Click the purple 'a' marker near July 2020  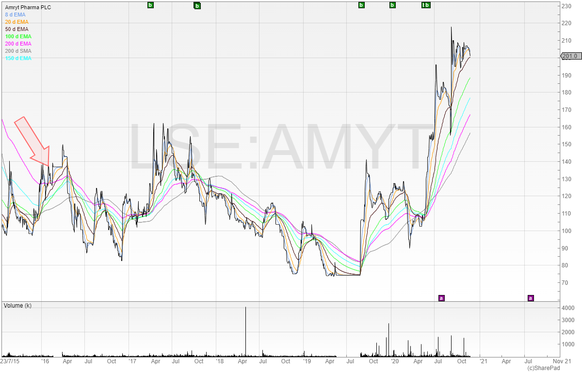click(441, 298)
